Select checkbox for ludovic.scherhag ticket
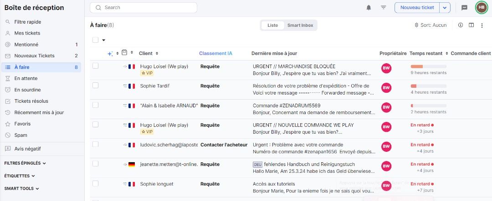Viewport: 492px width, 201px height. click(95, 144)
